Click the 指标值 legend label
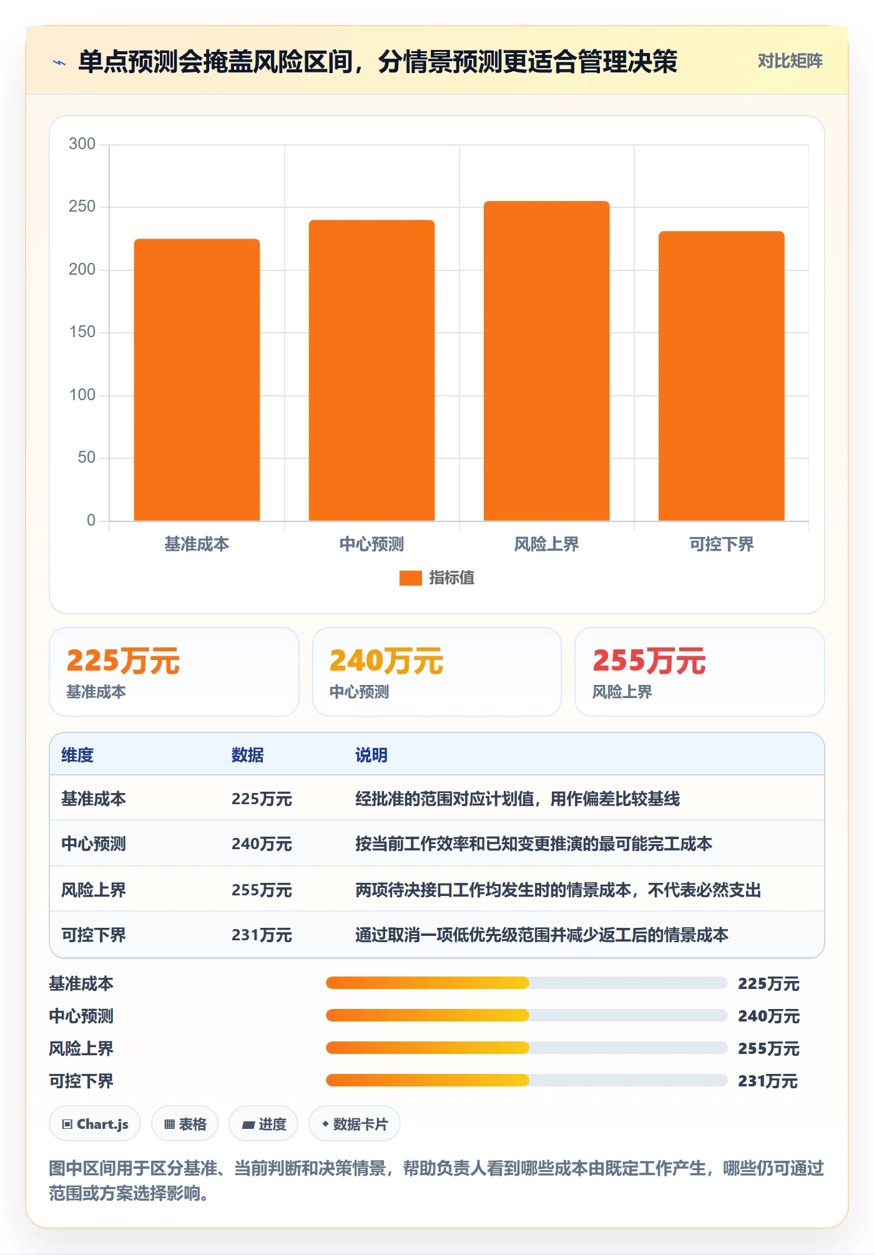 [x=451, y=578]
